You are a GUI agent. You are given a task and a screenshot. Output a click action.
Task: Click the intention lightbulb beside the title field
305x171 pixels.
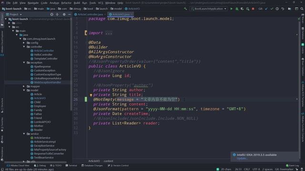(91, 95)
